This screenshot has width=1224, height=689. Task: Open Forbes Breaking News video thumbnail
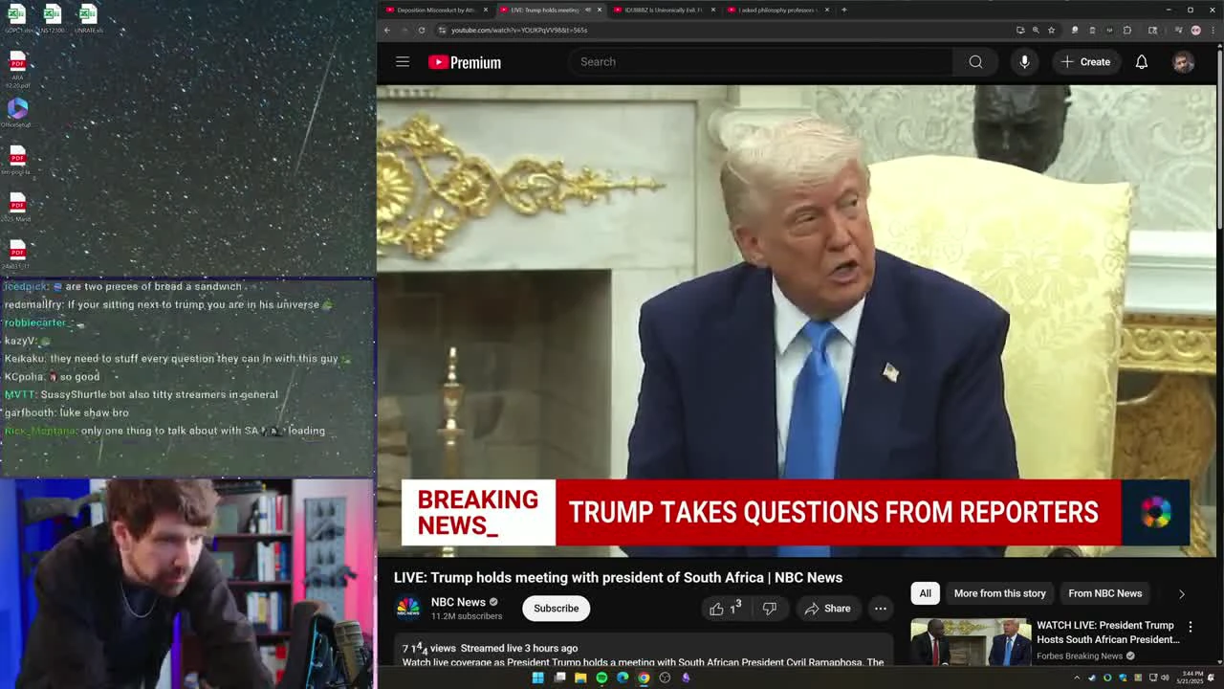971,642
